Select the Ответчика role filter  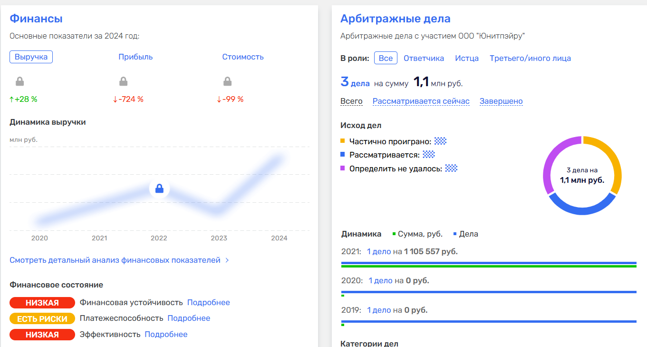pyautogui.click(x=424, y=58)
